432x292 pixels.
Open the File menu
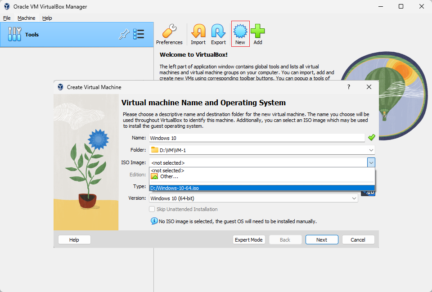click(x=7, y=18)
